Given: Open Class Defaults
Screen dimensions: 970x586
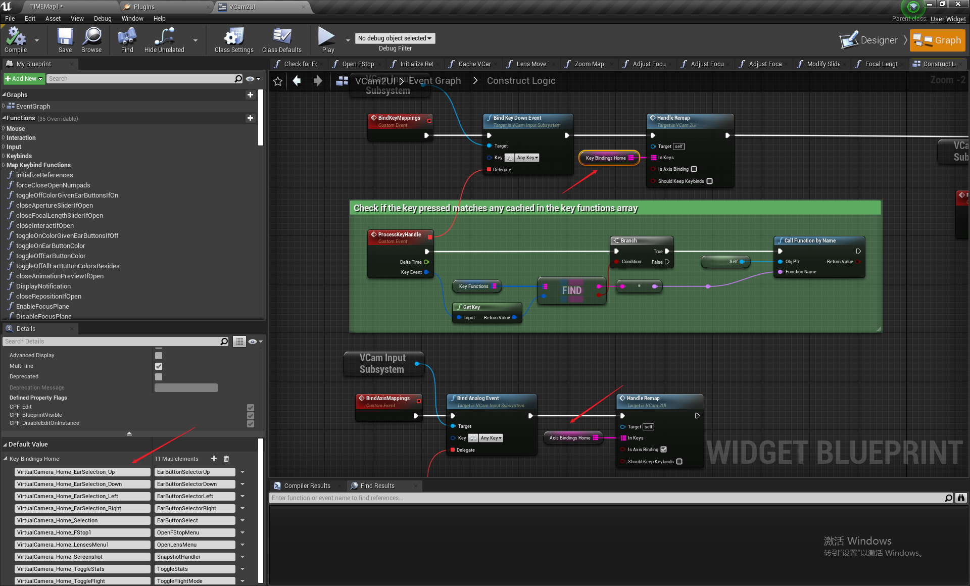Looking at the screenshot, I should [282, 40].
